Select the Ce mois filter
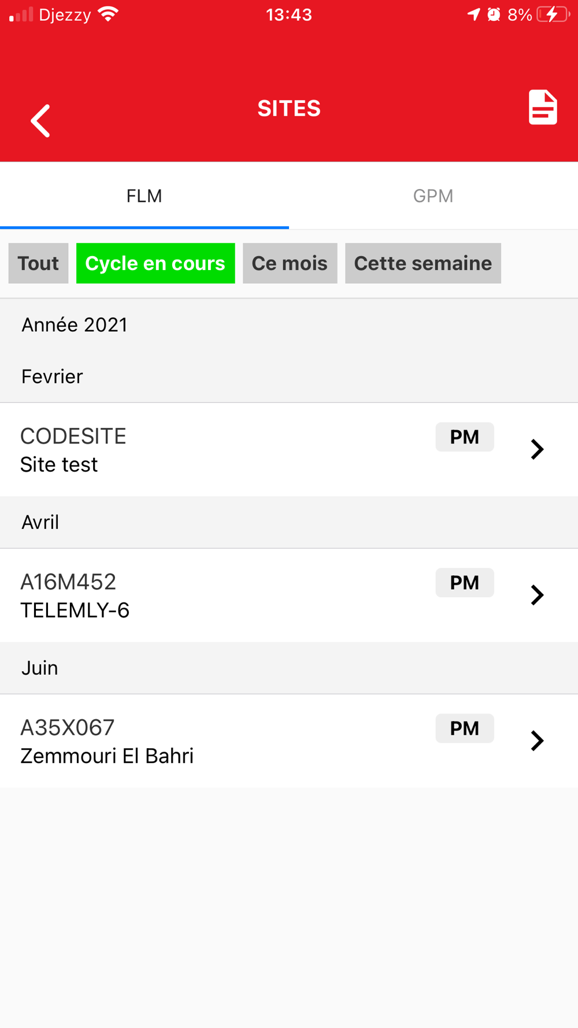The image size is (578, 1028). tap(290, 264)
